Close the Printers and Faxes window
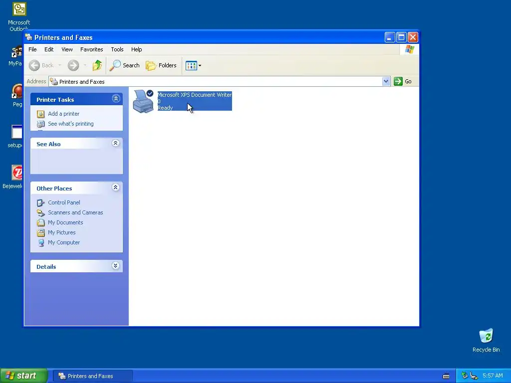The image size is (511, 383). tap(413, 37)
